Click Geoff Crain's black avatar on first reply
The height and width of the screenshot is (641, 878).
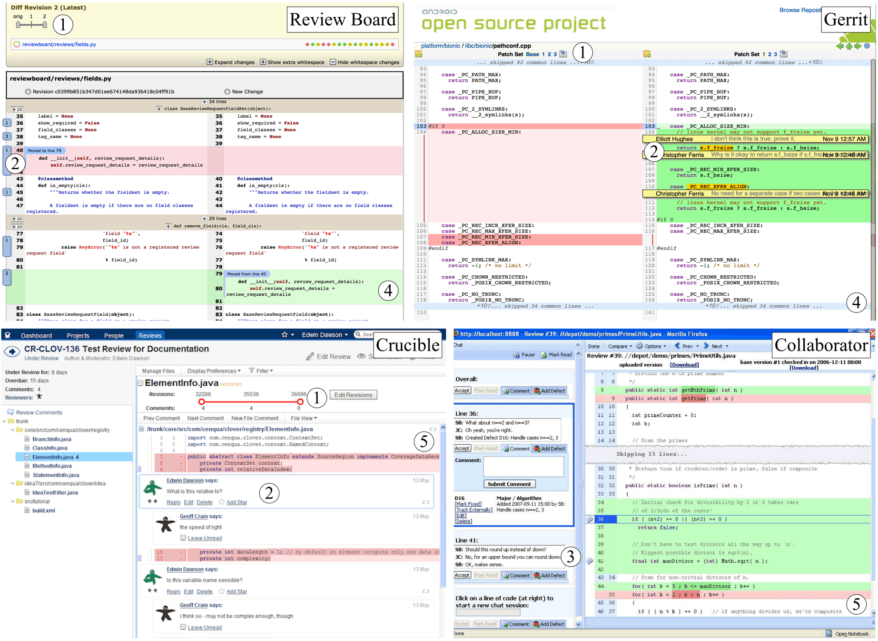click(x=165, y=524)
